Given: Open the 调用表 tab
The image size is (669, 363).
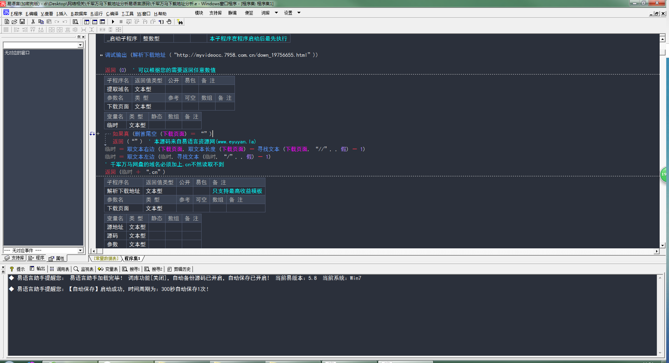Looking at the screenshot, I should (59, 269).
